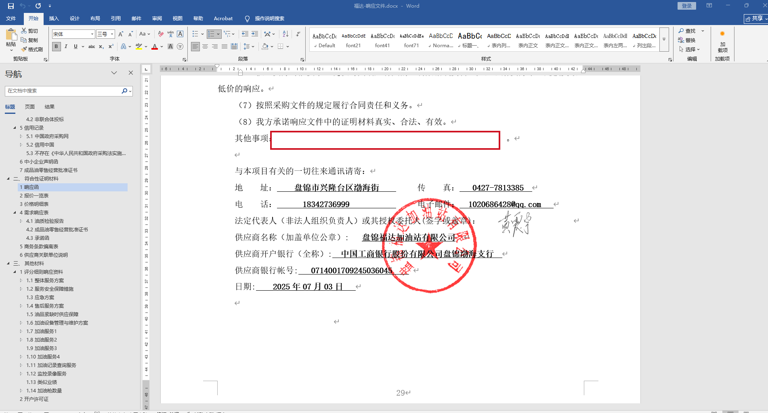The height and width of the screenshot is (413, 768).
Task: Apply the 标题一、 heading style
Action: pyautogui.click(x=470, y=40)
